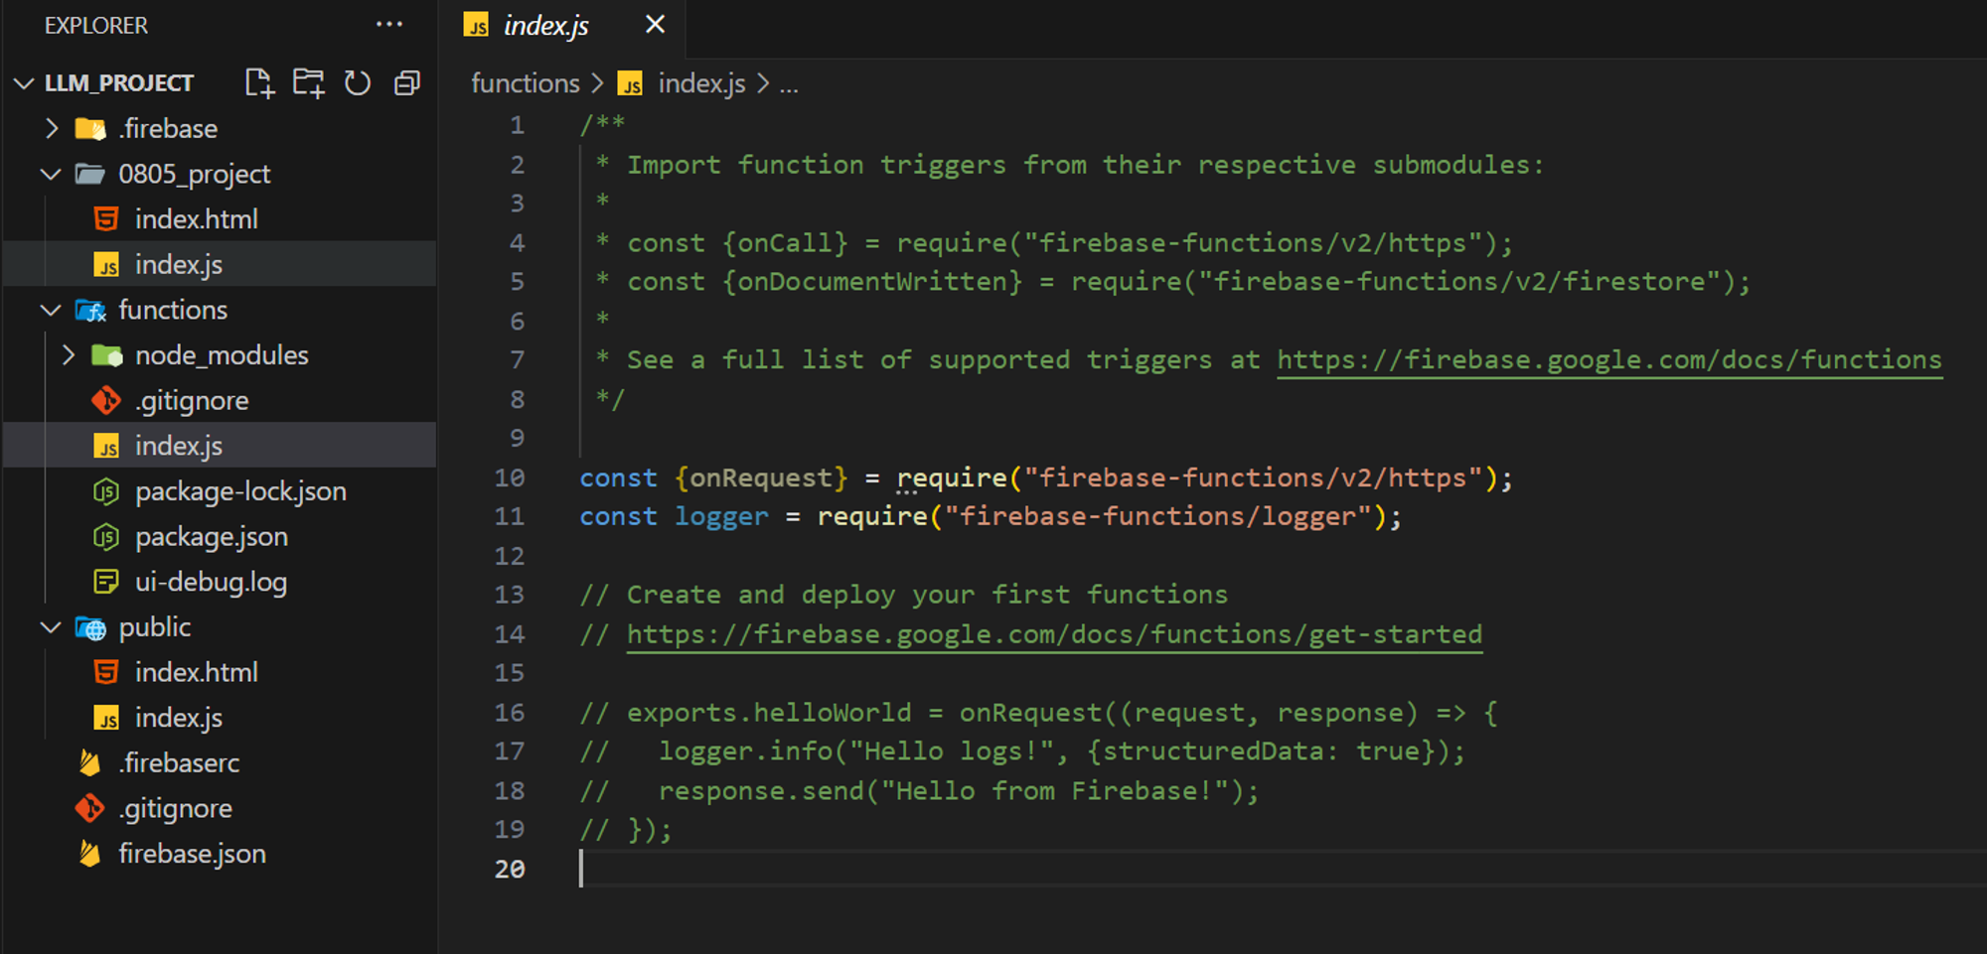Click the HTML5 icon of public index.html

(x=106, y=673)
